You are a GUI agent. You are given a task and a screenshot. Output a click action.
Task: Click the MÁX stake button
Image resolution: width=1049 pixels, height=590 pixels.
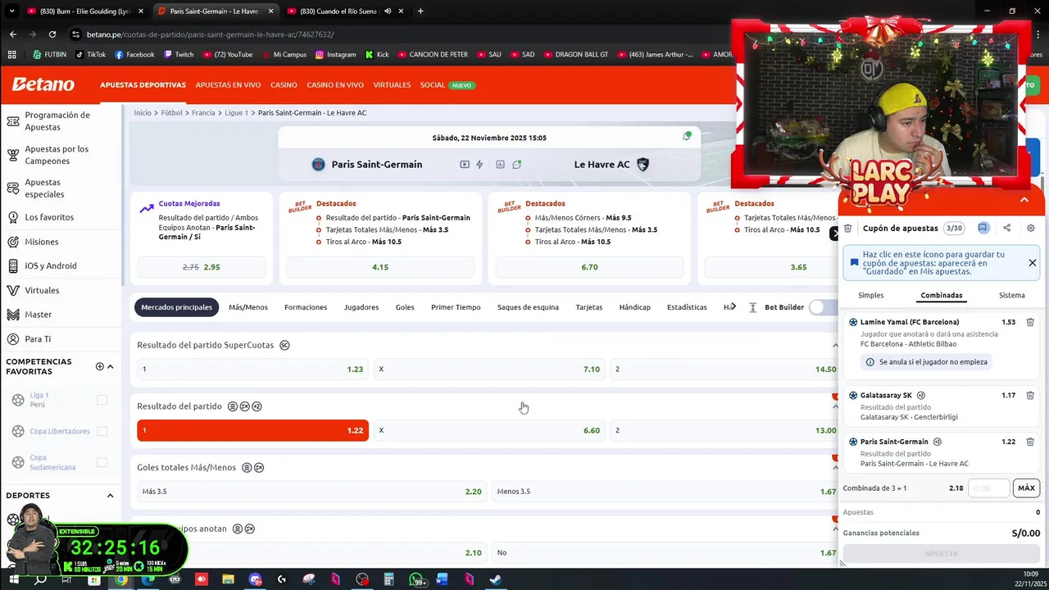coord(1026,488)
